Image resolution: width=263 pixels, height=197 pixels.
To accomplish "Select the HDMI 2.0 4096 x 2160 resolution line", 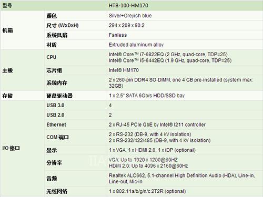I will [x=148, y=166].
